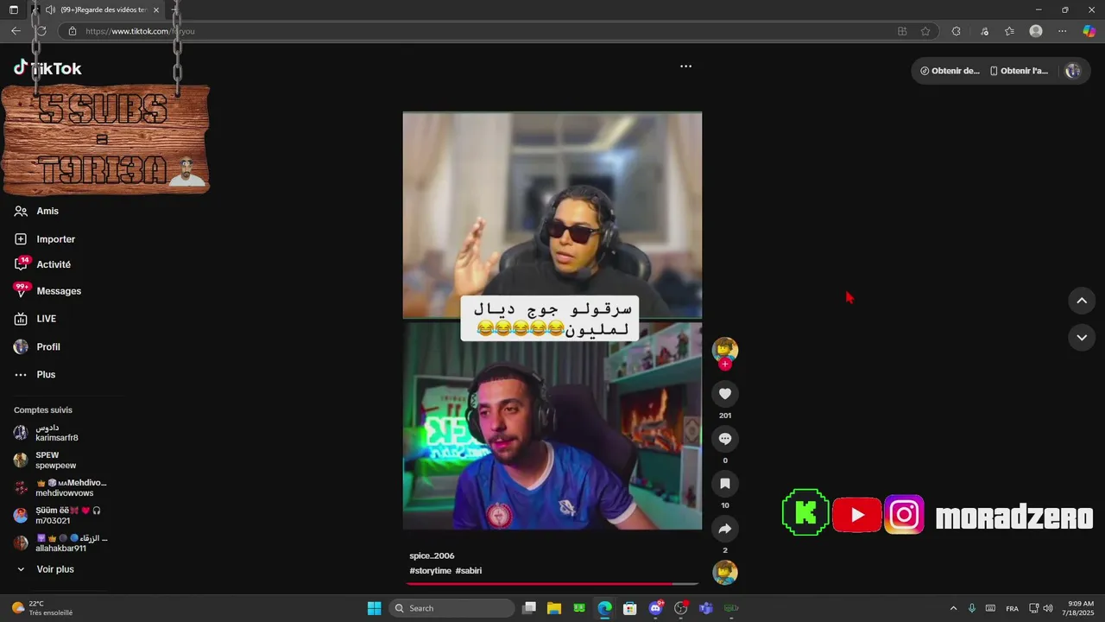Open the #storytime hashtag
This screenshot has height=622, width=1105.
click(x=431, y=571)
